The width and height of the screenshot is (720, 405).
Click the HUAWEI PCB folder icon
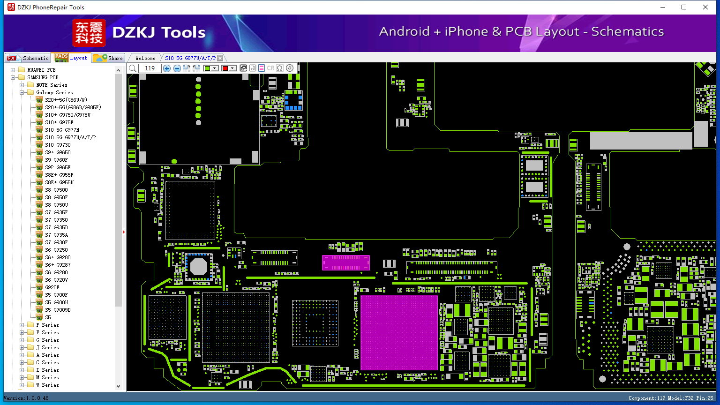[x=22, y=70]
